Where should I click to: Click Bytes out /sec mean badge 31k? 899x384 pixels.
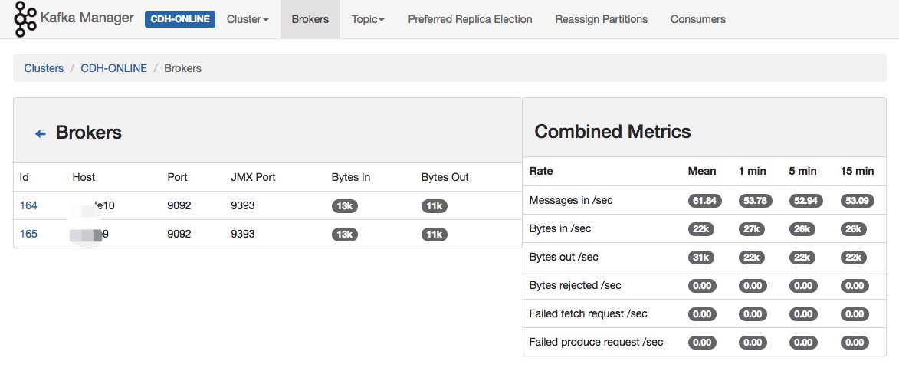click(x=702, y=258)
